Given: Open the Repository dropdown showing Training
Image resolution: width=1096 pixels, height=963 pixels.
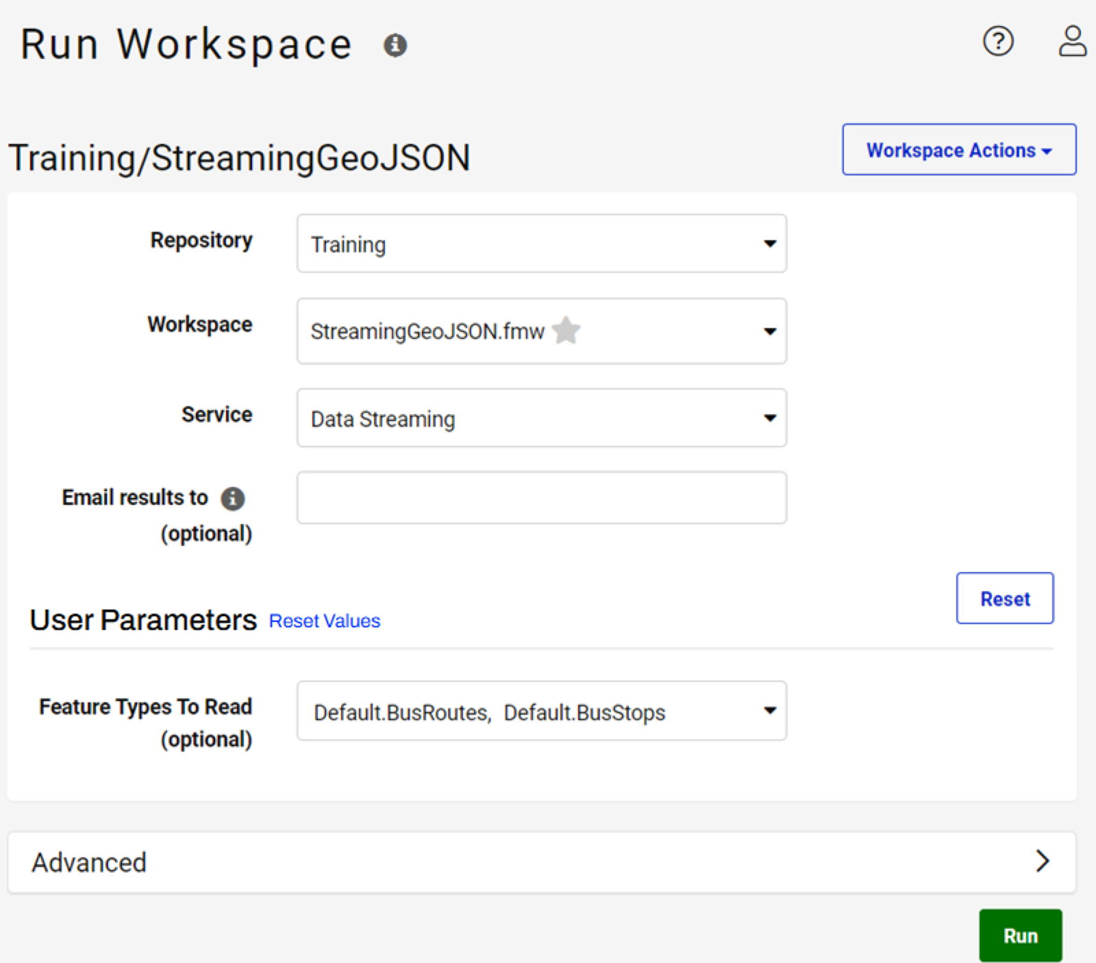Looking at the screenshot, I should click(542, 244).
